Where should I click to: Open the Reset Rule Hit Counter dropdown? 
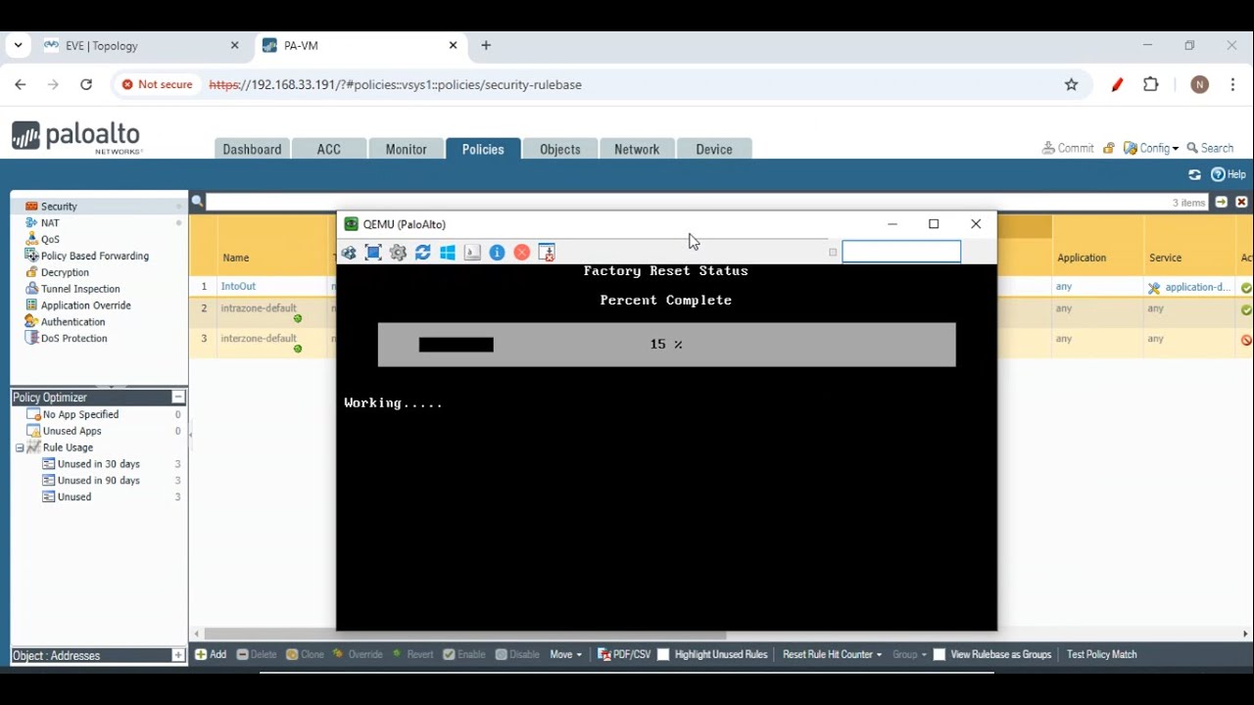pyautogui.click(x=832, y=655)
